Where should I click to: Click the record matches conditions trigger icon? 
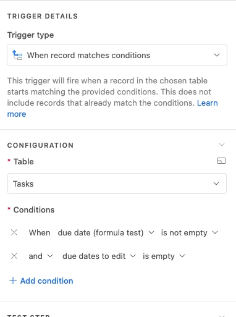[17, 55]
